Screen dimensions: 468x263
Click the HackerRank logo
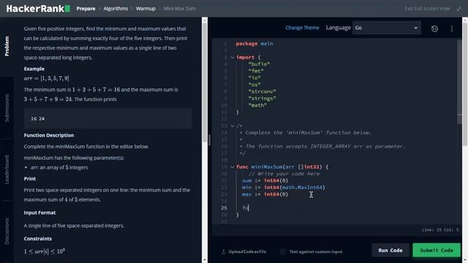point(38,9)
